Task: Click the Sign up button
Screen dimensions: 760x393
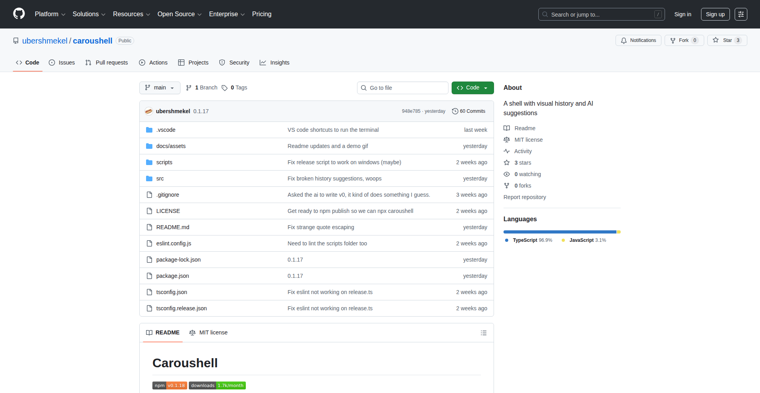Action: click(715, 14)
